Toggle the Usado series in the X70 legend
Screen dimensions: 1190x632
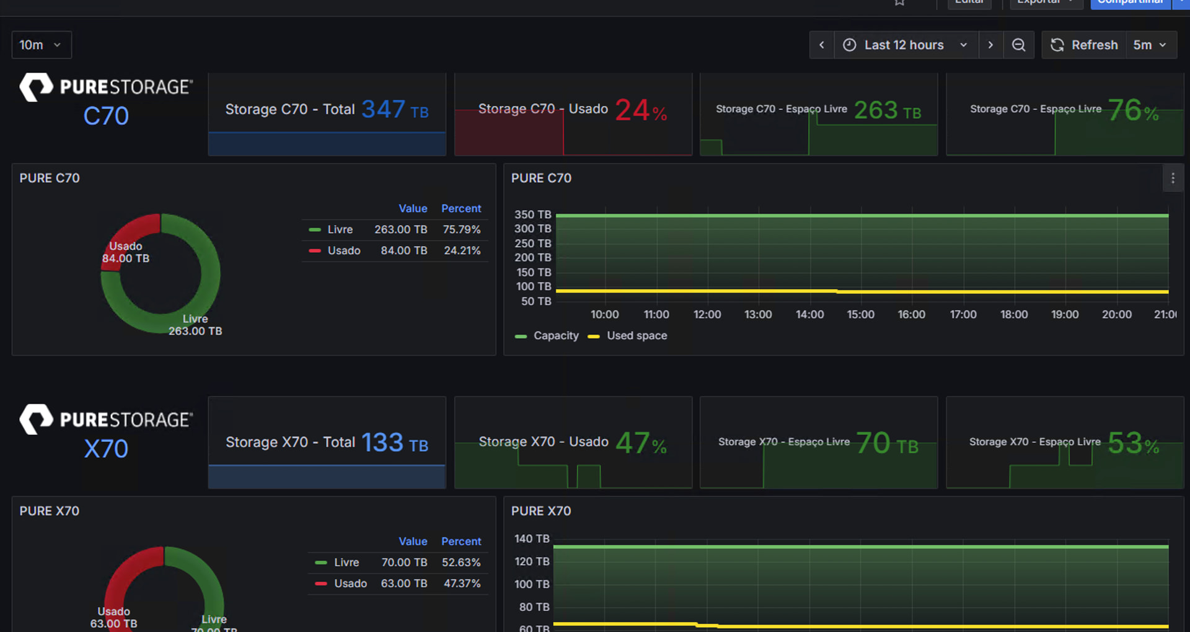click(x=350, y=584)
